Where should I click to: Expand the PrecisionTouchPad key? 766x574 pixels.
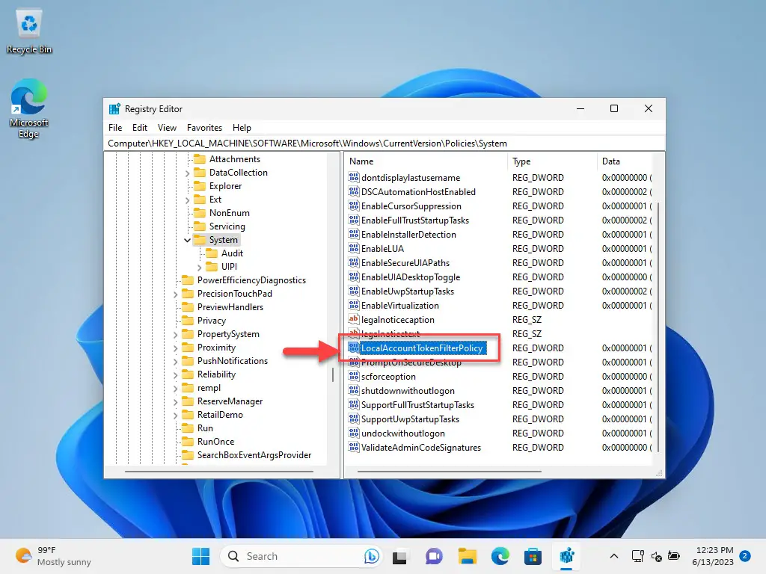coord(175,294)
